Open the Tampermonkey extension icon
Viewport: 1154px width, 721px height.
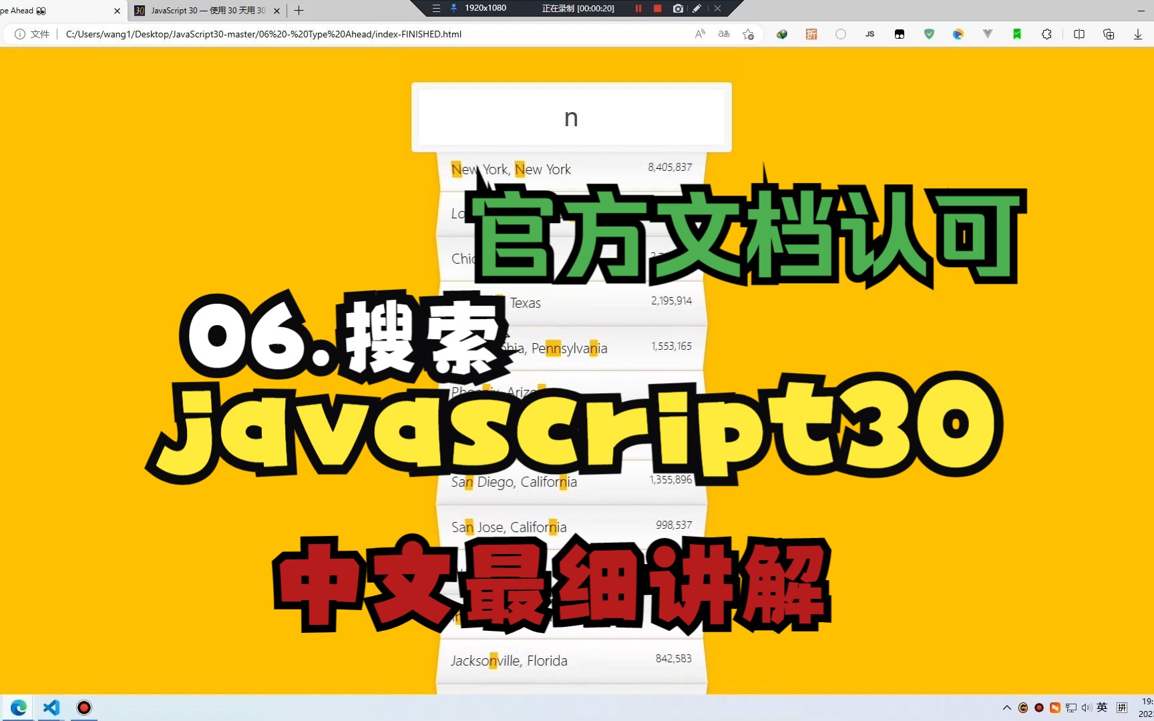900,34
